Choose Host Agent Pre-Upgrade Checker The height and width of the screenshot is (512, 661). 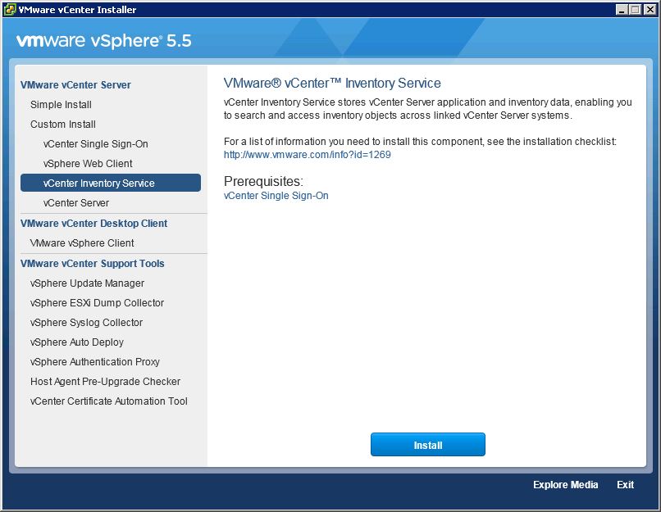[106, 382]
